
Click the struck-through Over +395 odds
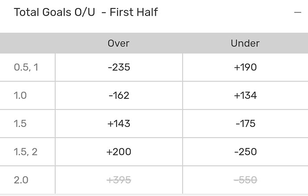119,180
